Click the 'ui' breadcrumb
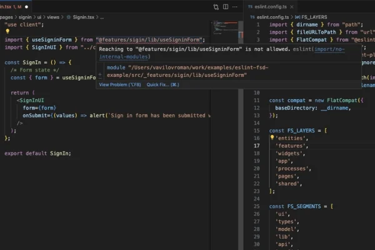 [39, 17]
